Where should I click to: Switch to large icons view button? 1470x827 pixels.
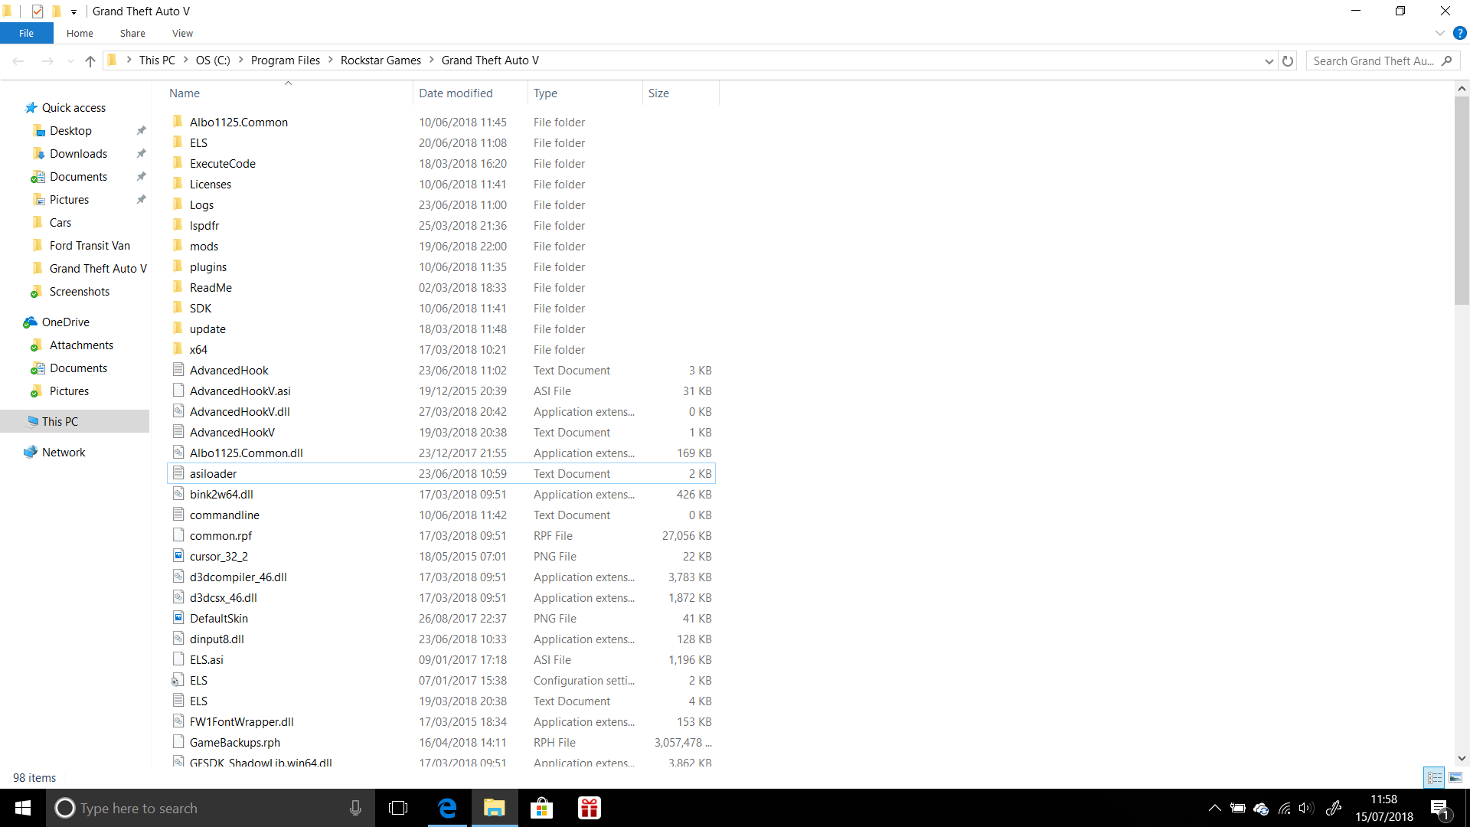tap(1455, 777)
